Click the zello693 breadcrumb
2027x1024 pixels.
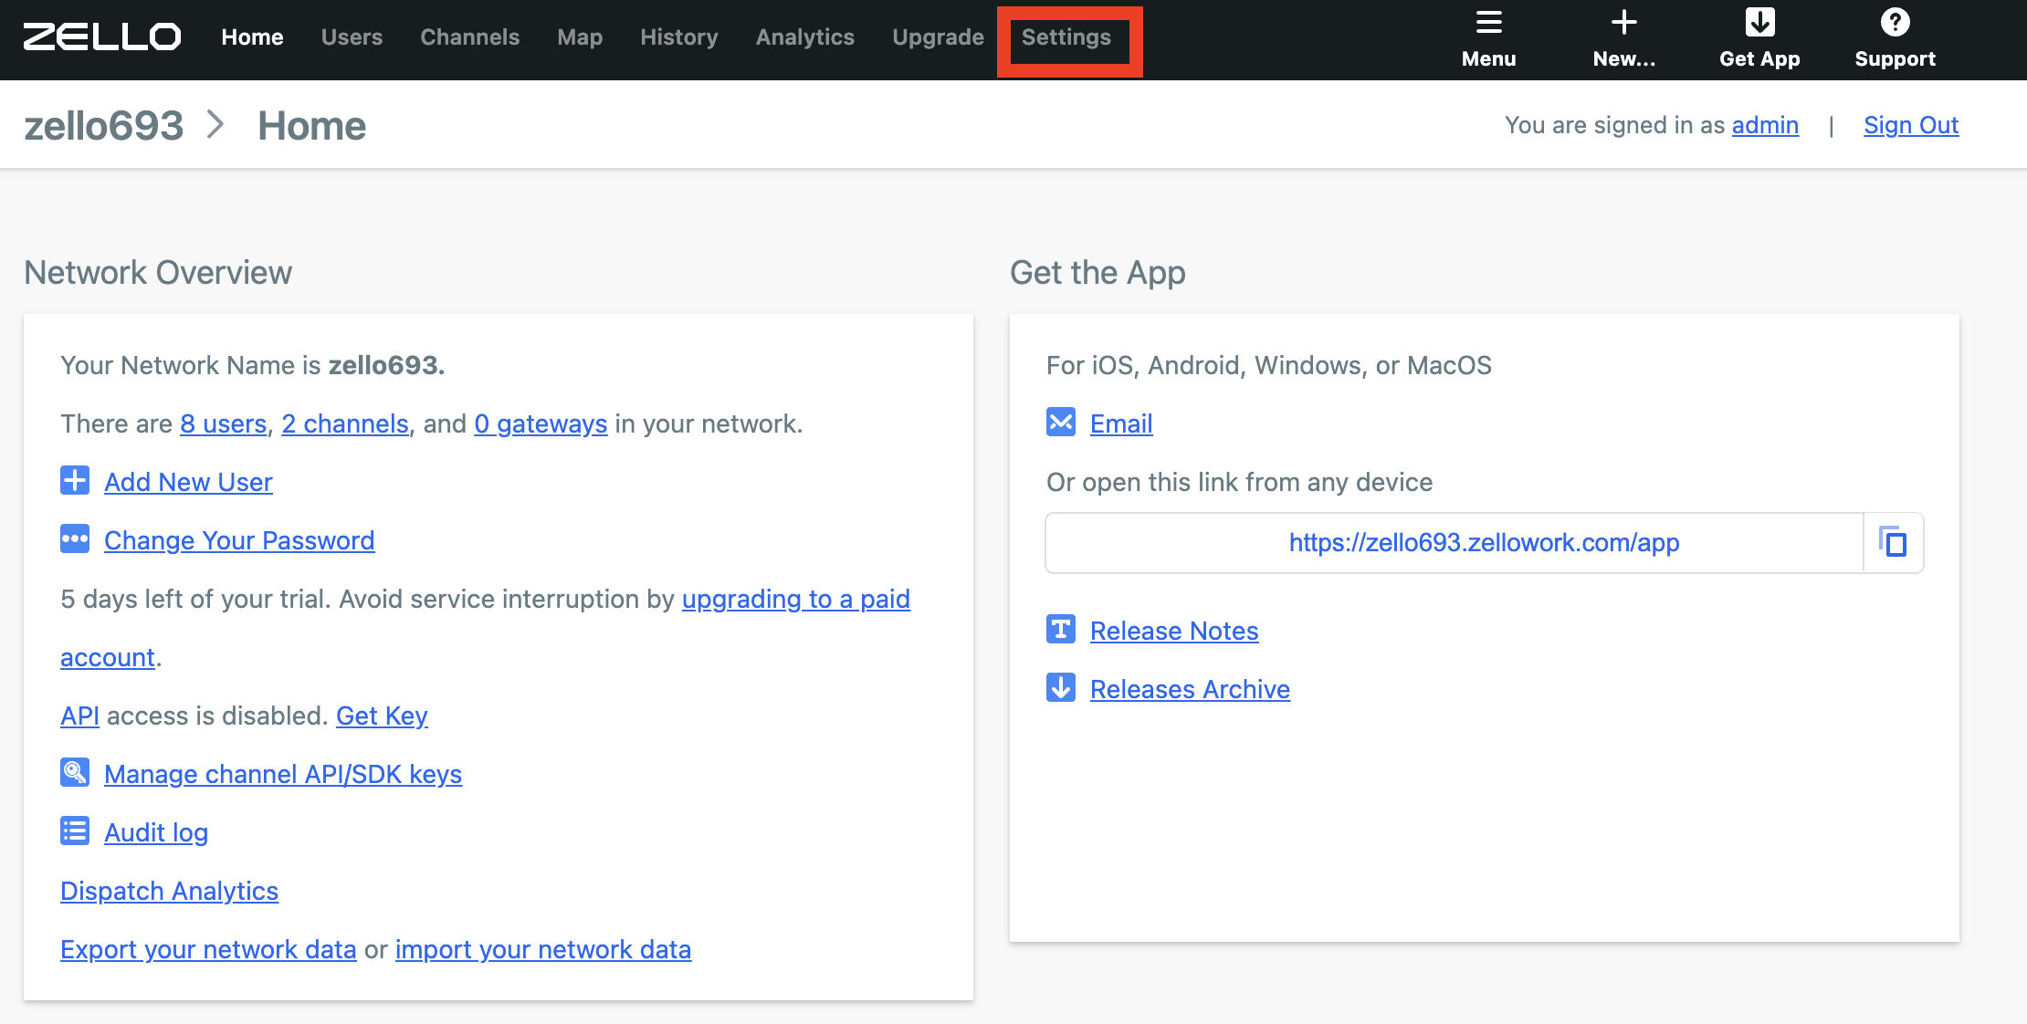click(x=103, y=125)
